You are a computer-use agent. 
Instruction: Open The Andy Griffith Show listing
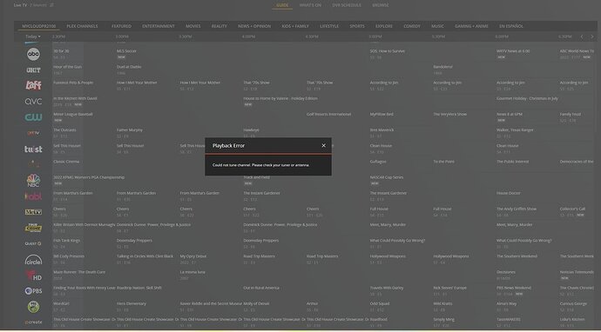[x=517, y=209]
